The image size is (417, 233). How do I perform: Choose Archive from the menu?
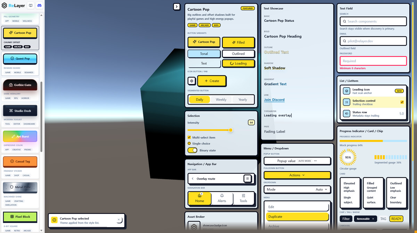click(297, 226)
